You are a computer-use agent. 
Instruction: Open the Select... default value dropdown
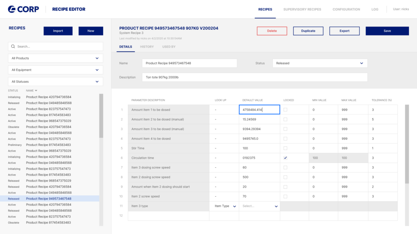[260, 206]
